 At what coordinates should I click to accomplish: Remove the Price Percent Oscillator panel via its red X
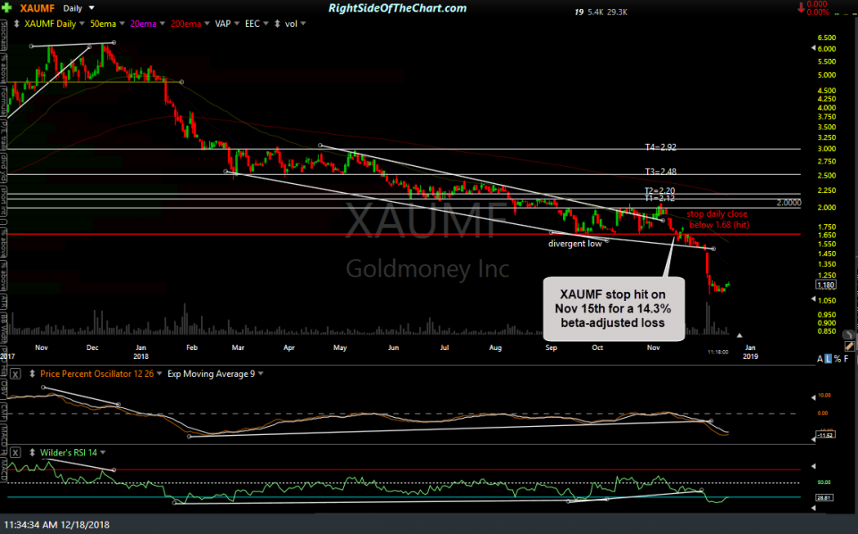pyautogui.click(x=16, y=374)
